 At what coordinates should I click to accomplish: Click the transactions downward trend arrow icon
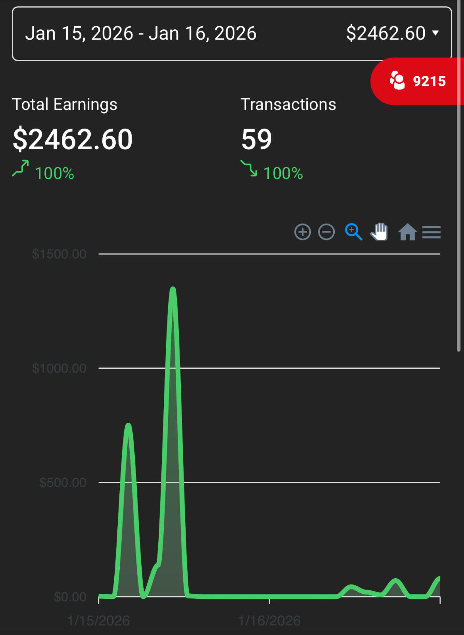coord(249,168)
